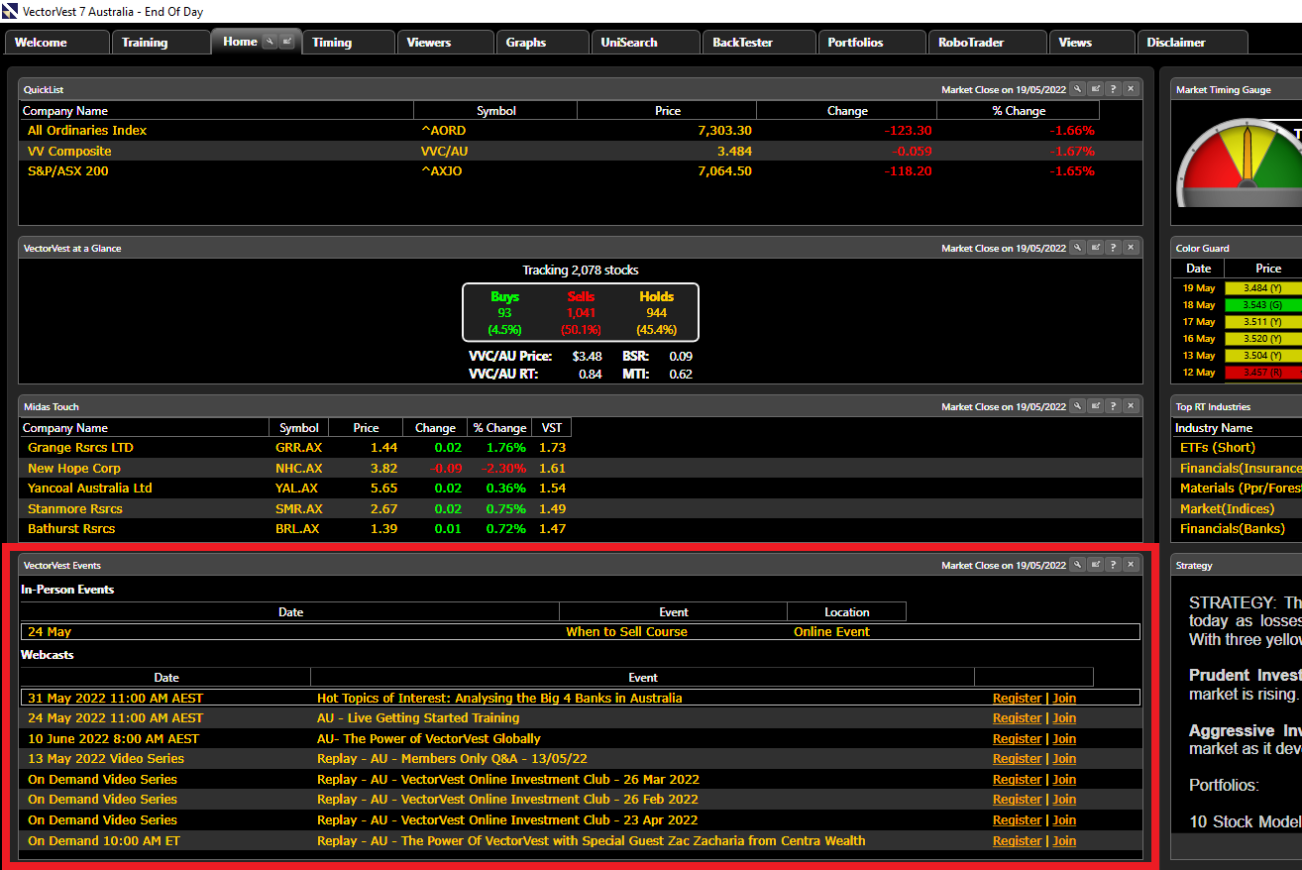Image resolution: width=1302 pixels, height=870 pixels.
Task: Open VectorVest at a Glance wrench settings
Action: 1078,248
